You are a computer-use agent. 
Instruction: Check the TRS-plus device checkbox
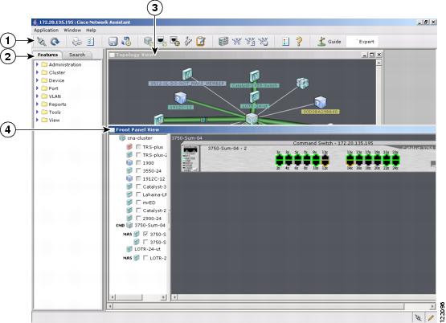pyautogui.click(x=138, y=147)
